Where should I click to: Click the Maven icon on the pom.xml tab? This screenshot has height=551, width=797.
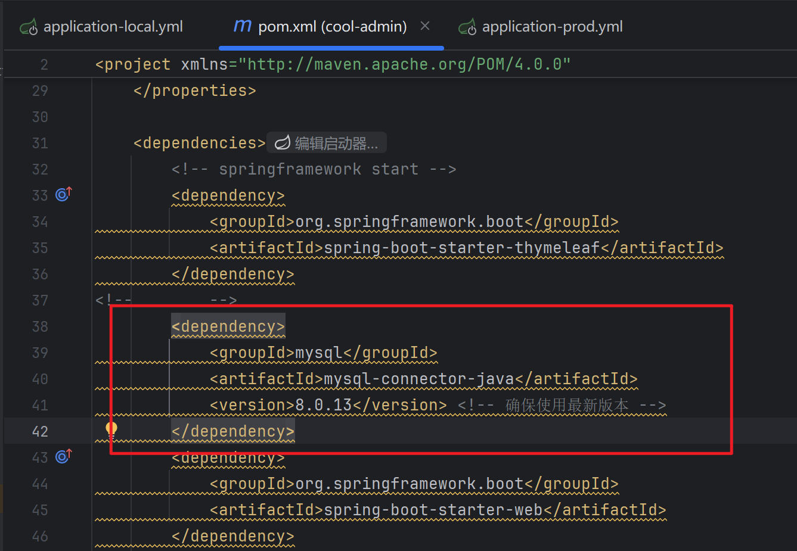[x=242, y=26]
